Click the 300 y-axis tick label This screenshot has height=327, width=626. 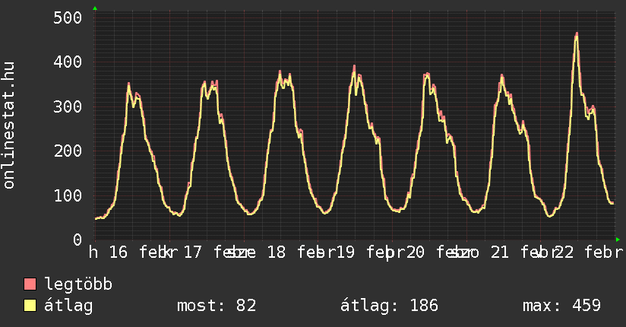(66, 106)
